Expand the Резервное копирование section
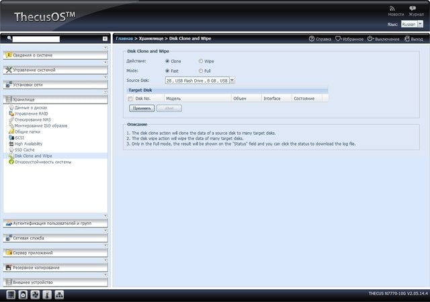 (55, 268)
